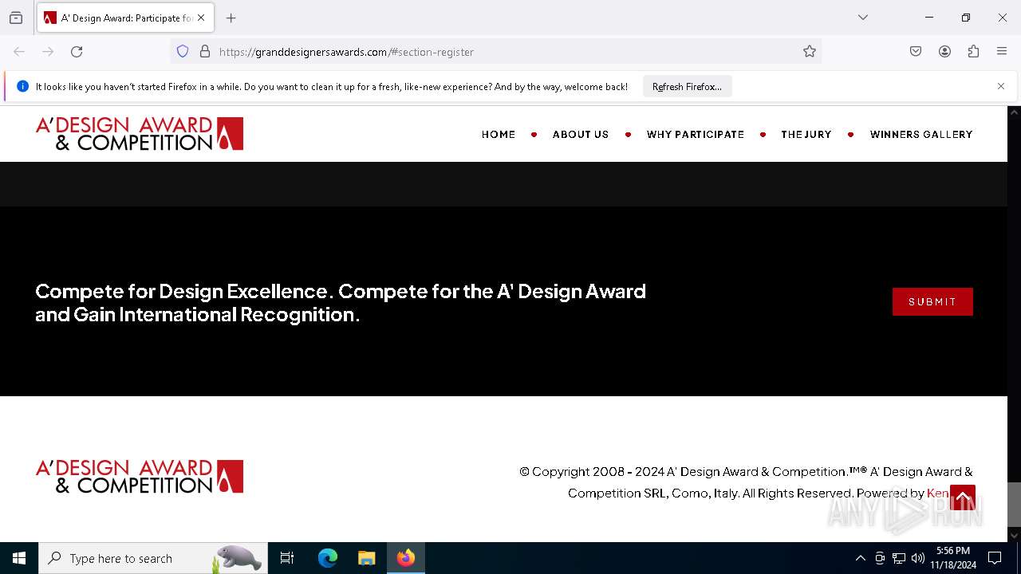
Task: Open the taskbar clock and date
Action: pos(953,558)
